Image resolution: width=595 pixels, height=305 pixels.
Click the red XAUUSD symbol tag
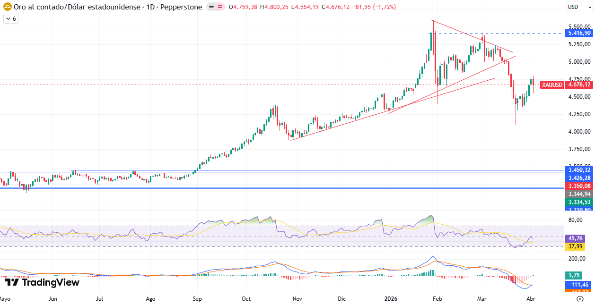pyautogui.click(x=552, y=85)
